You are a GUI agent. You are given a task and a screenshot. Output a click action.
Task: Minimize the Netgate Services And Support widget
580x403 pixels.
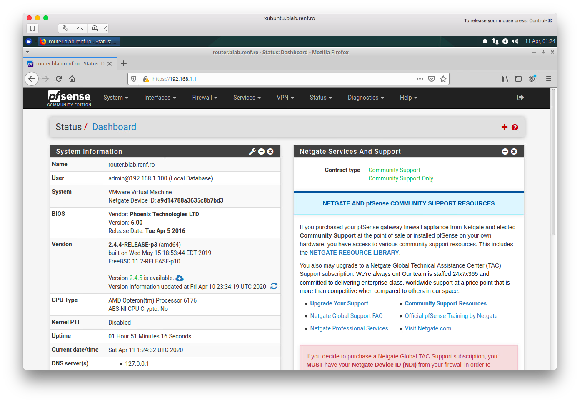tap(505, 152)
